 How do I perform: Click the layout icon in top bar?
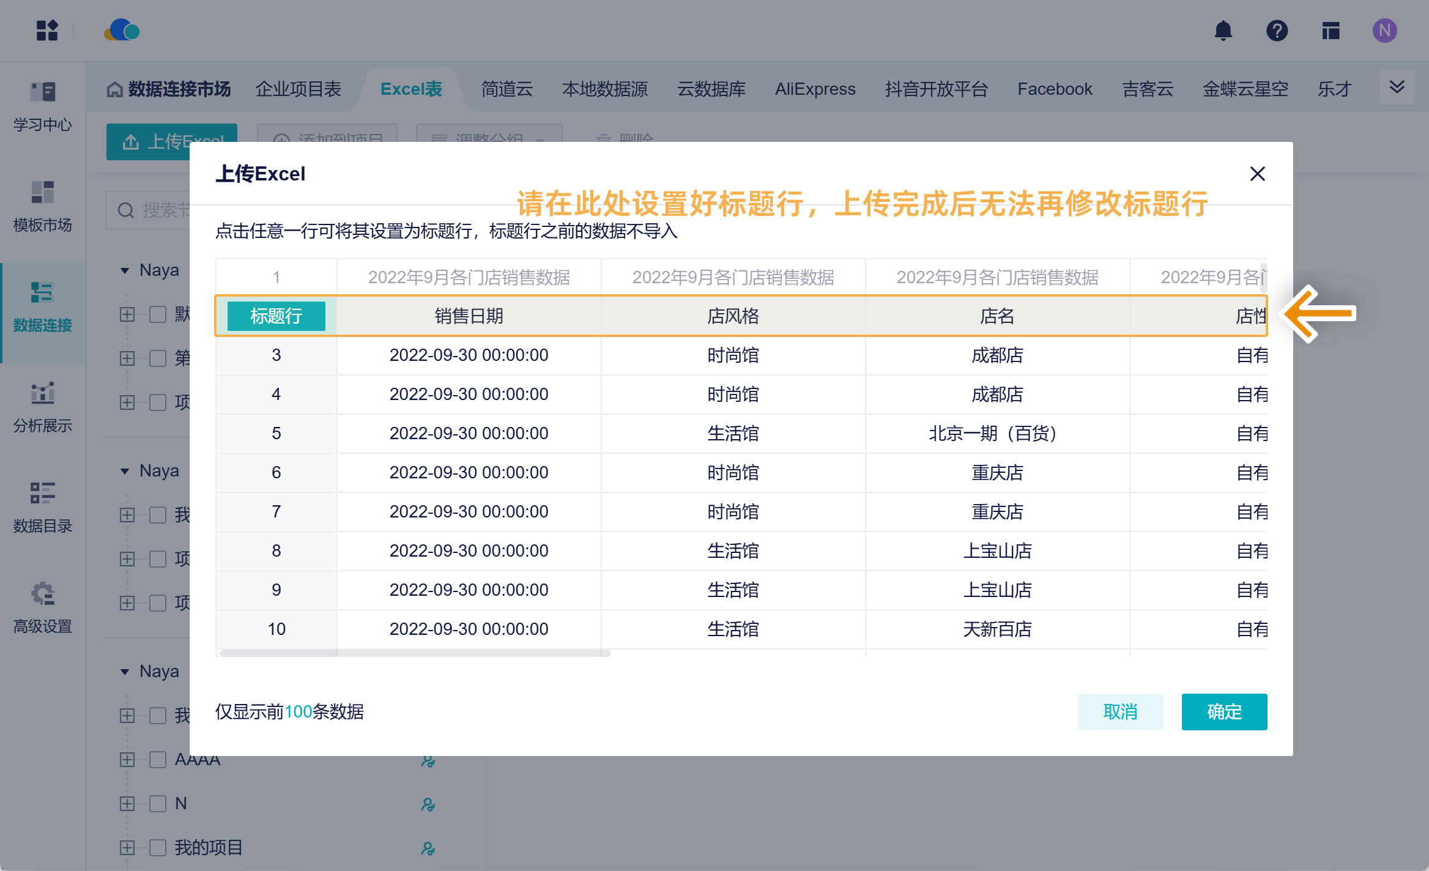pyautogui.click(x=1331, y=31)
